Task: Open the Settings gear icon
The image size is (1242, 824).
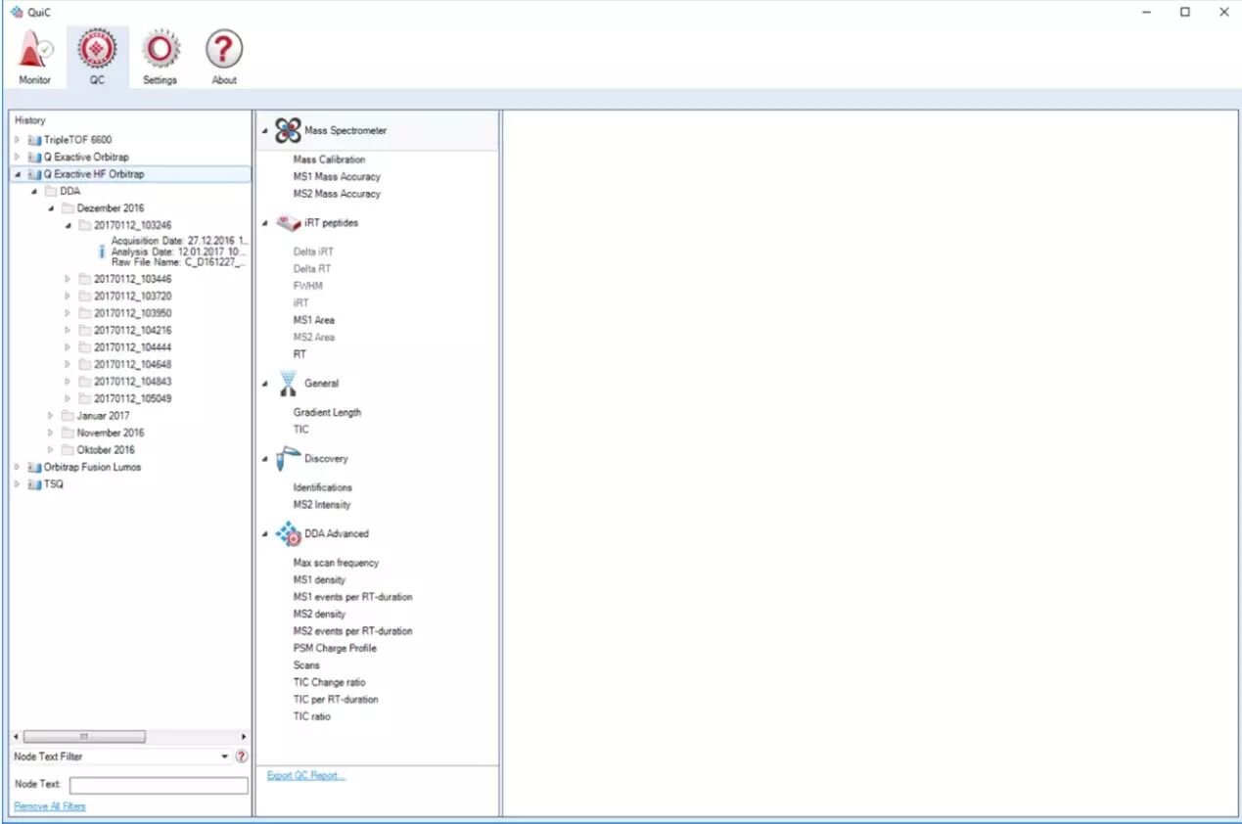Action: tap(161, 50)
